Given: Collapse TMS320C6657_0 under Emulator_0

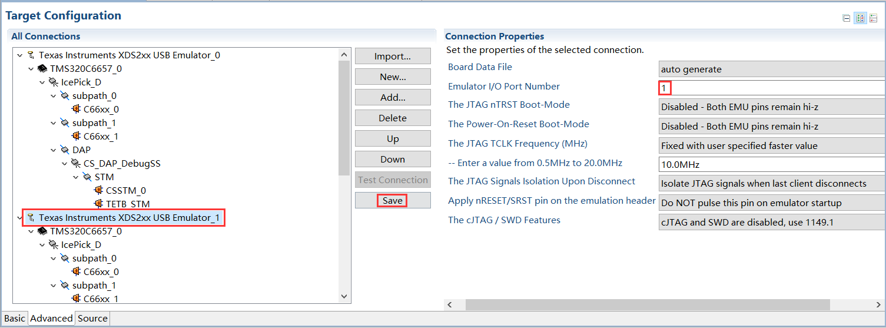Looking at the screenshot, I should 31,69.
